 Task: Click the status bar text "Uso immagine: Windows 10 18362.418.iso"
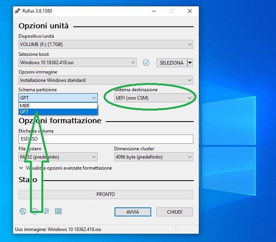[x=58, y=229]
